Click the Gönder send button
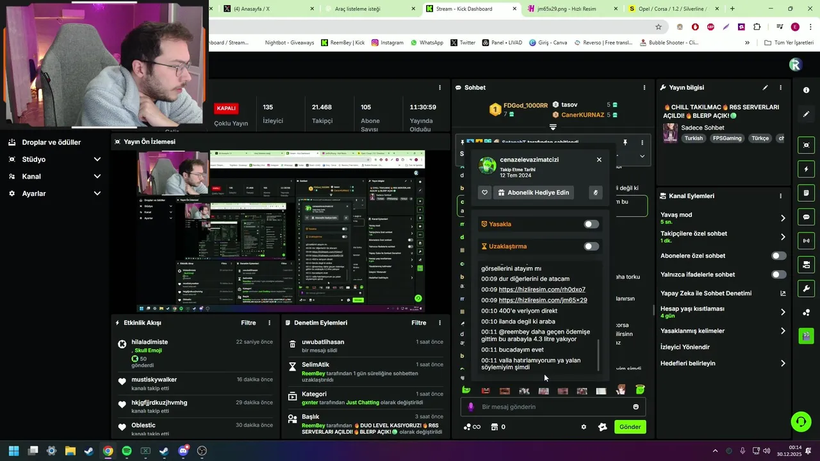This screenshot has height=461, width=820. pos(630,427)
